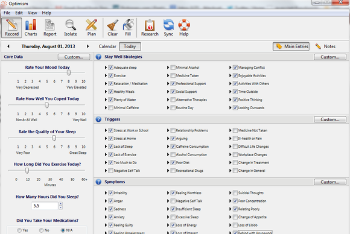Open the Edit menu

click(19, 13)
